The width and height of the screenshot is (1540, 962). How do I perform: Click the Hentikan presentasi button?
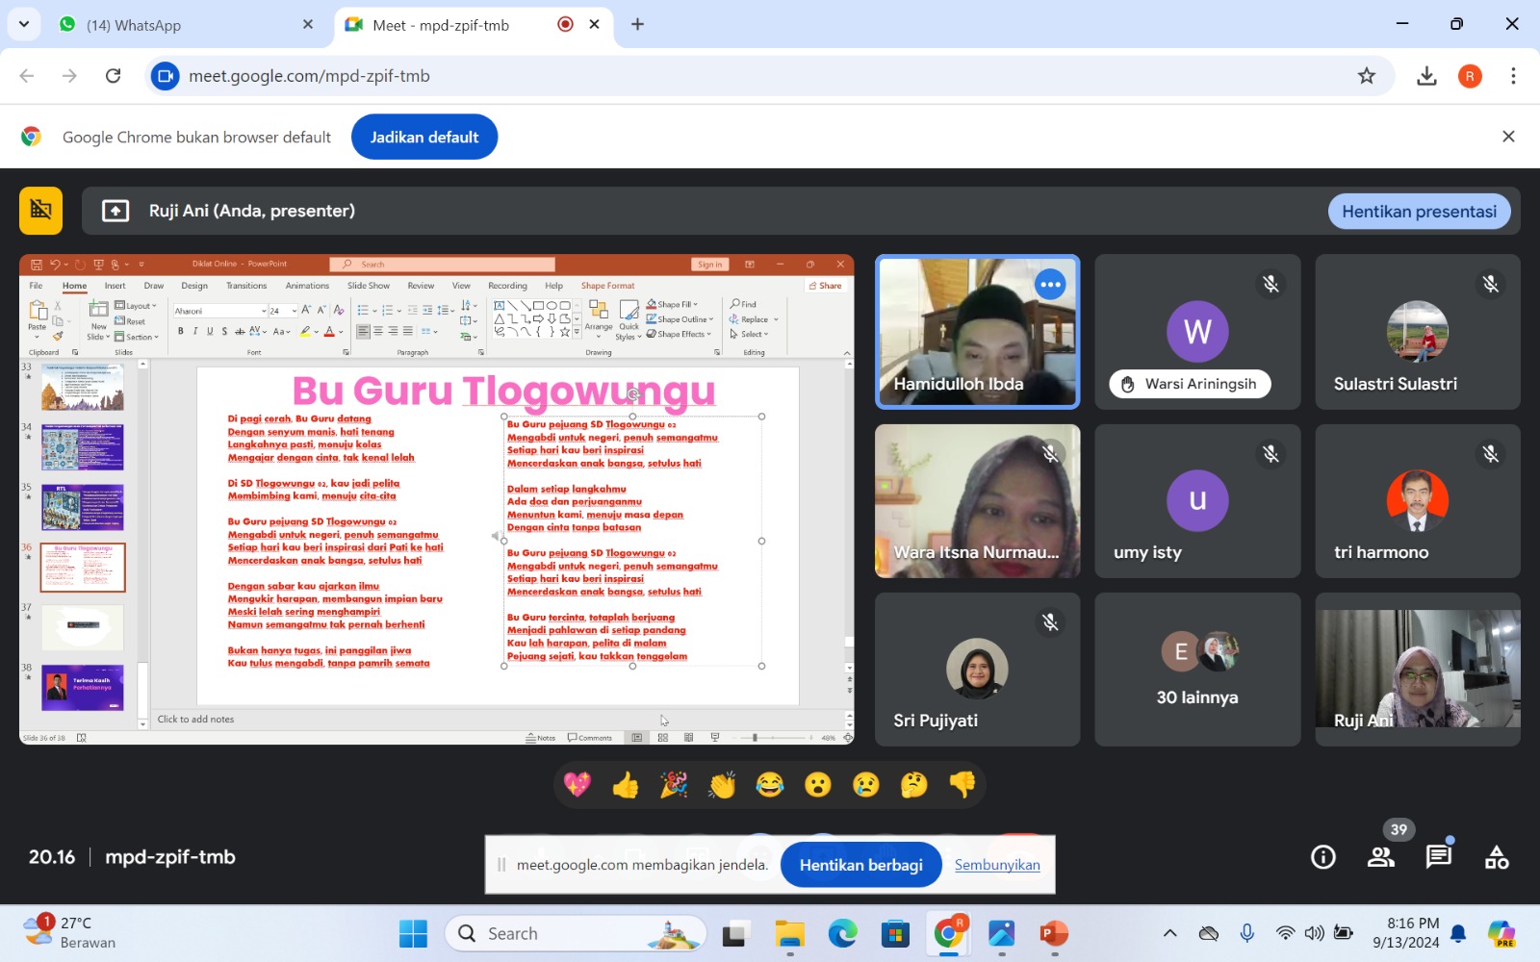(1419, 212)
